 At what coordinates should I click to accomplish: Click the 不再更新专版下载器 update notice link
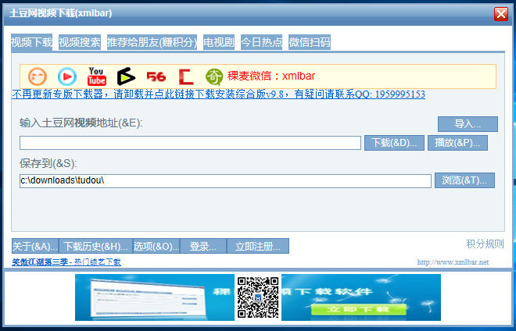[218, 94]
